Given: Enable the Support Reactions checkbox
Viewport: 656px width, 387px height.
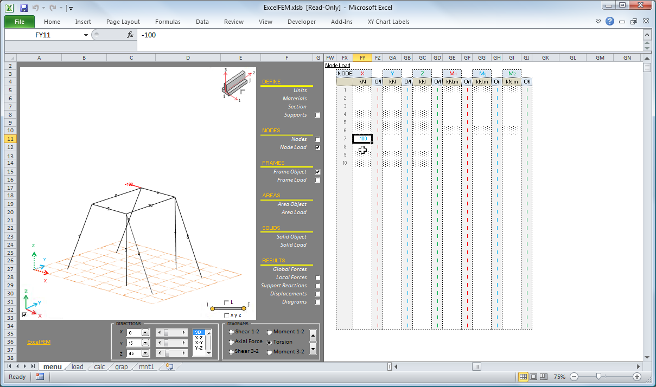Looking at the screenshot, I should pyautogui.click(x=318, y=286).
